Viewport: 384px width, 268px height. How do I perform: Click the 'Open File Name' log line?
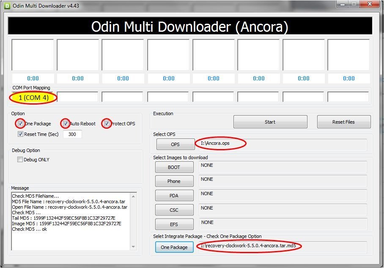click(x=70, y=207)
